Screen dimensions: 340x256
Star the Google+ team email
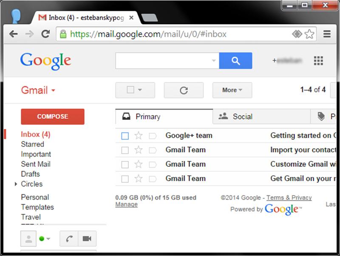(139, 135)
